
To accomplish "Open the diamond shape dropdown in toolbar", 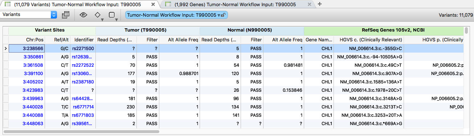I will [99, 16].
